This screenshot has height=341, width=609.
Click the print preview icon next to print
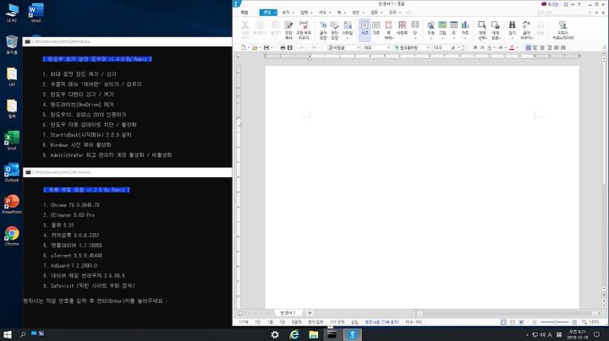tap(290, 47)
